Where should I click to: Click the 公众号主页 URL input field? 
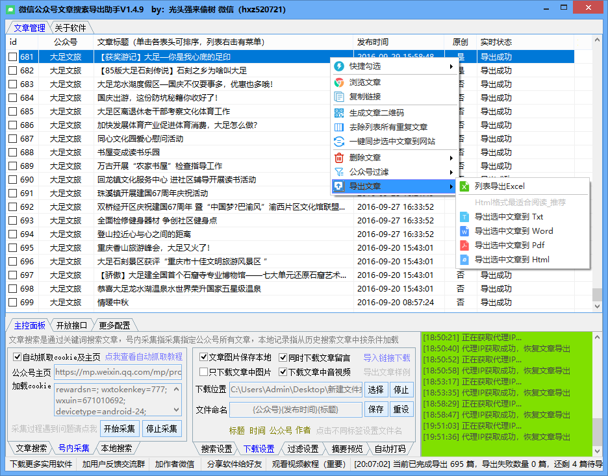click(x=118, y=372)
